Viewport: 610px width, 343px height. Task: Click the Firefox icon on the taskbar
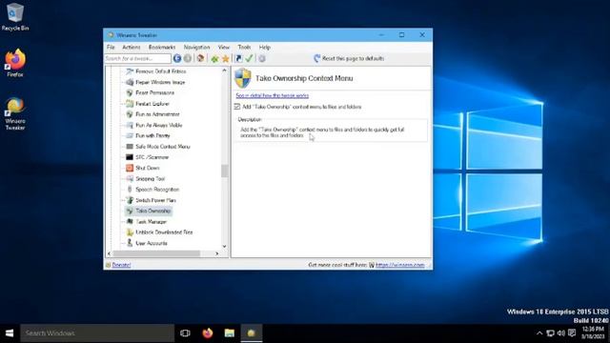[208, 333]
